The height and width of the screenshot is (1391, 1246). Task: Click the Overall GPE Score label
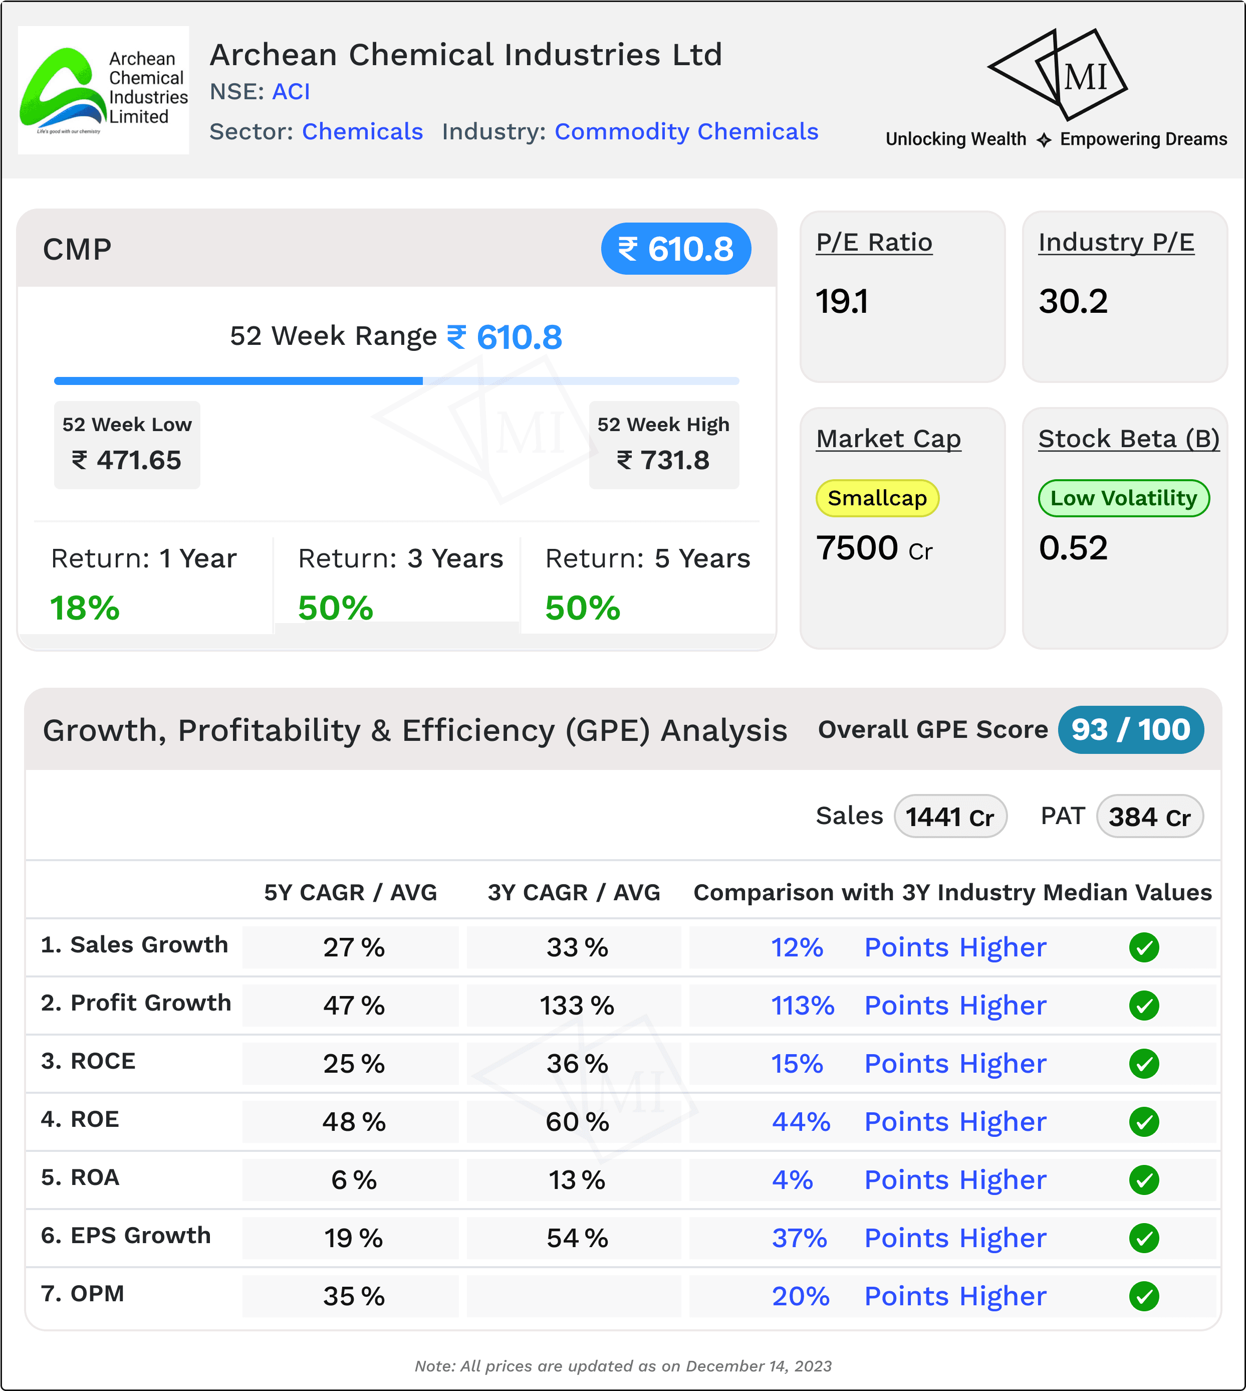point(932,730)
